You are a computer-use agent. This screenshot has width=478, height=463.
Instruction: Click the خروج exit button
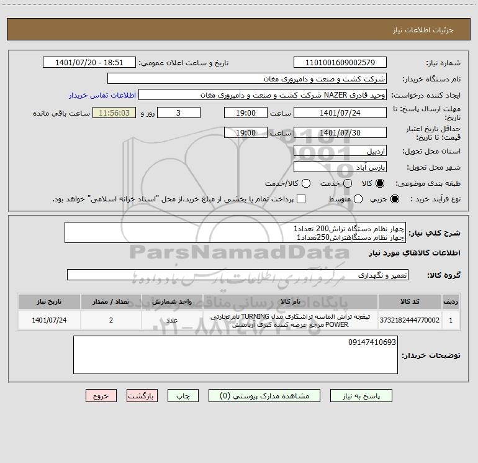click(101, 396)
